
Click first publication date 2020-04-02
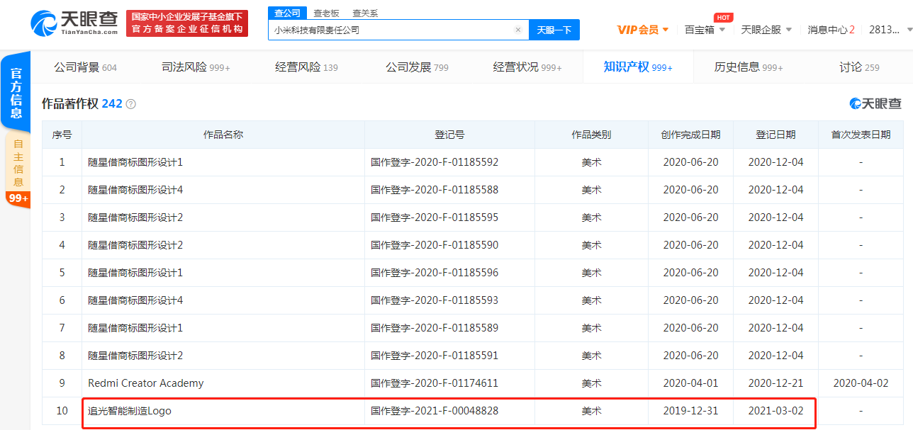(861, 383)
